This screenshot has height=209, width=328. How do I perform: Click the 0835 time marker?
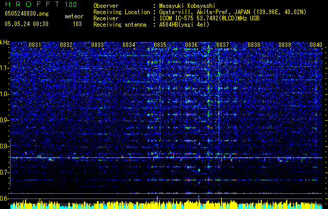[160, 45]
